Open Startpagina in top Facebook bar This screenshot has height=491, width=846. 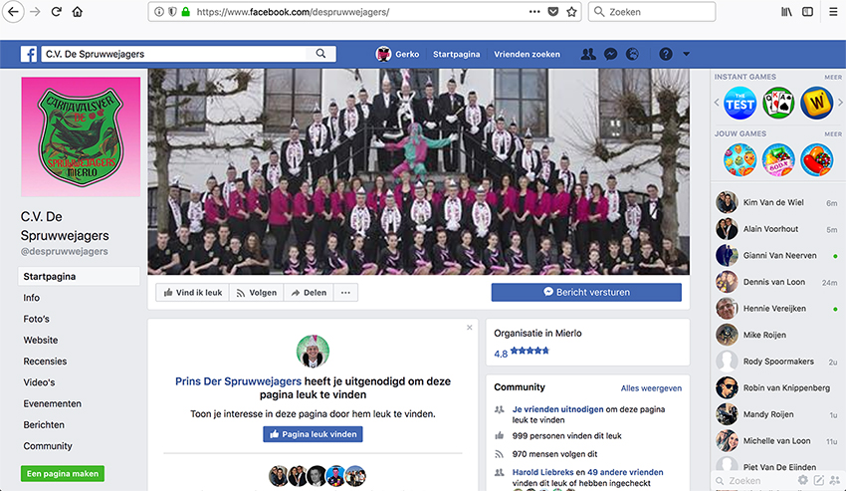tap(457, 54)
